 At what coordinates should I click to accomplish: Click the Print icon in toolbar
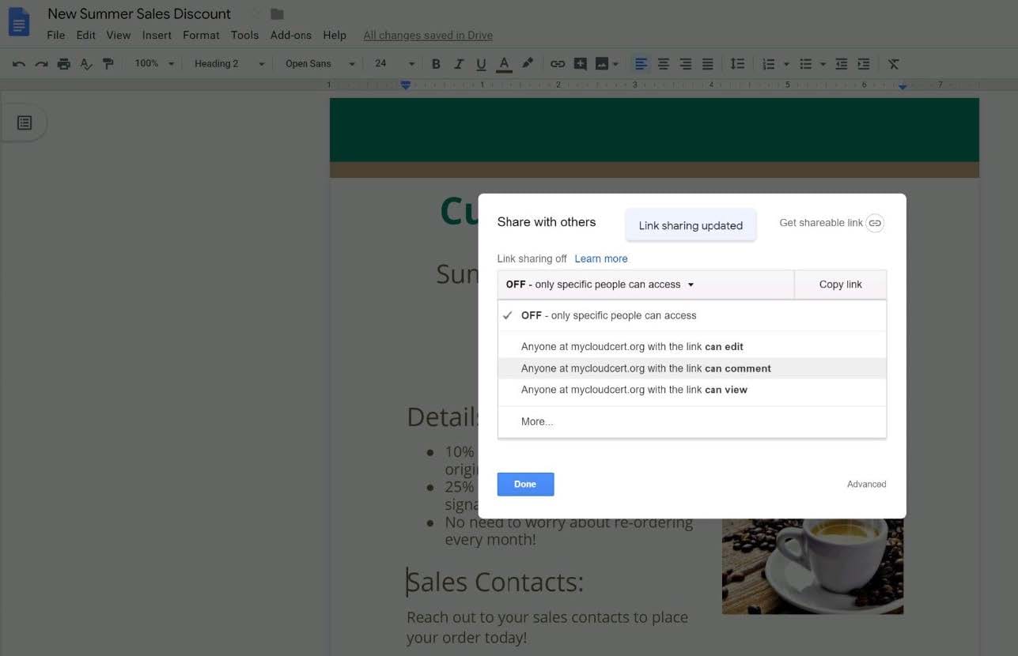63,64
